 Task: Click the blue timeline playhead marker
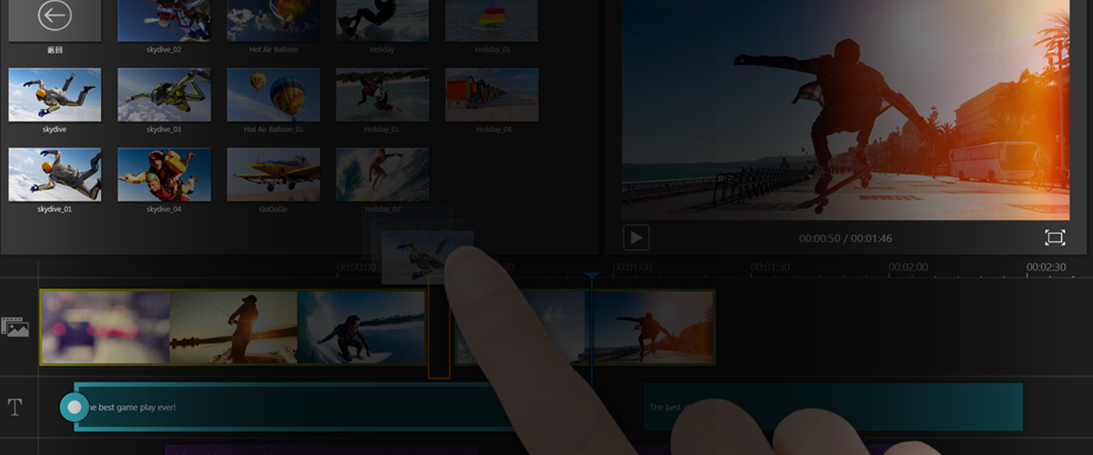(x=591, y=276)
